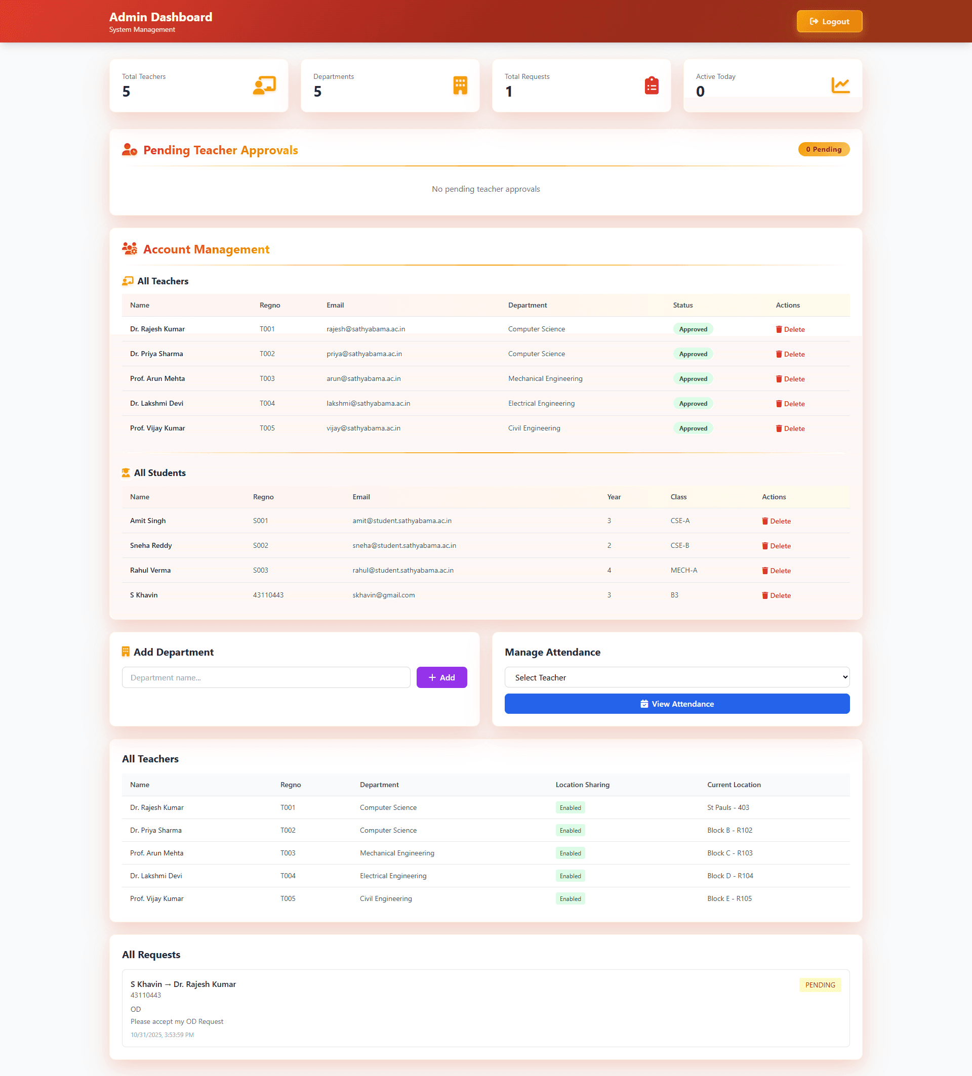The width and height of the screenshot is (972, 1076).
Task: Click Enabled location badge for Dr. Lakshmi Devi
Action: point(570,876)
